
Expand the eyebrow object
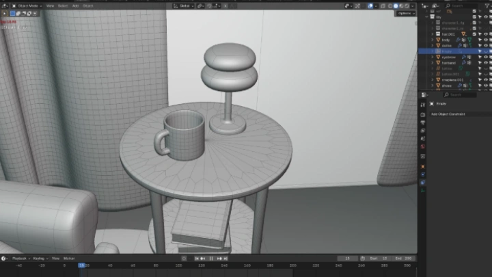(x=433, y=57)
